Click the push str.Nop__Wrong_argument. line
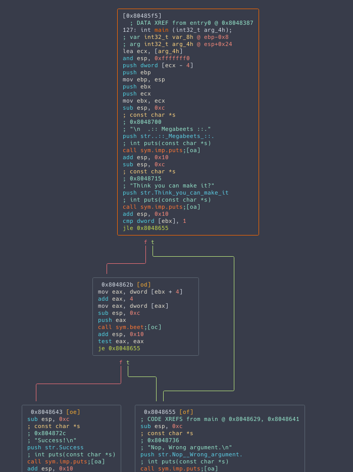Image resolution: width=353 pixels, height=472 pixels. pyautogui.click(x=191, y=454)
